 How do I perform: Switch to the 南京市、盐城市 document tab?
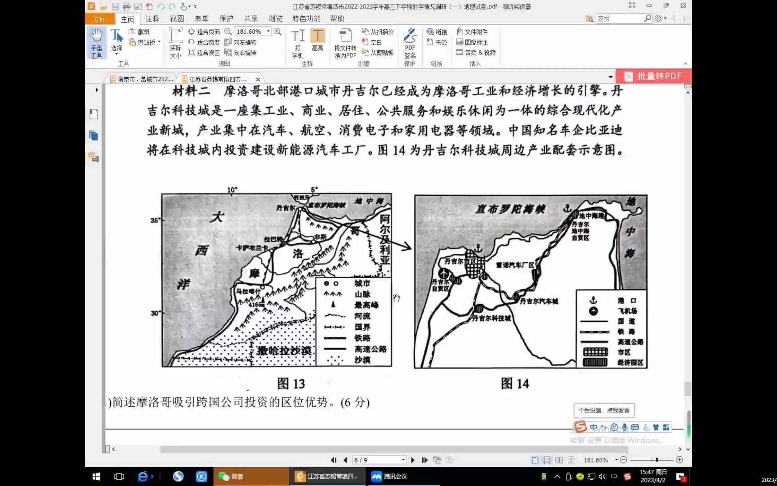click(x=142, y=79)
